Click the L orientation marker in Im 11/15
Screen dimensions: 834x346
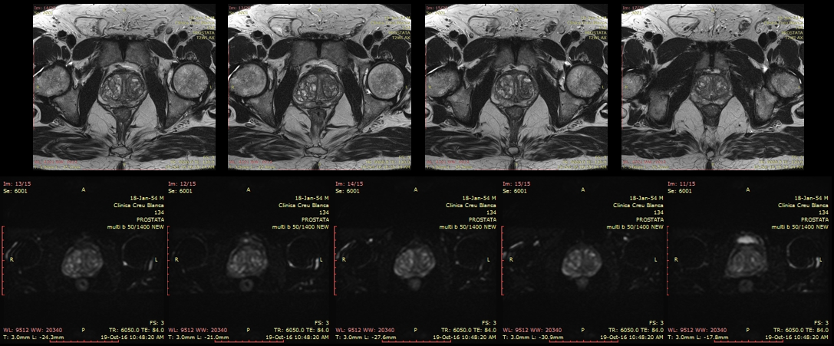coord(823,260)
